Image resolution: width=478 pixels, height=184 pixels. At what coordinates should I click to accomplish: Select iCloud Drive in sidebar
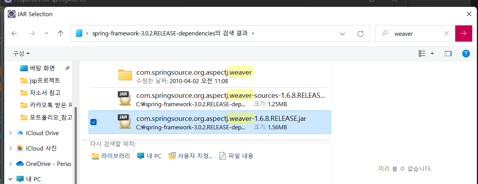[x=38, y=133]
